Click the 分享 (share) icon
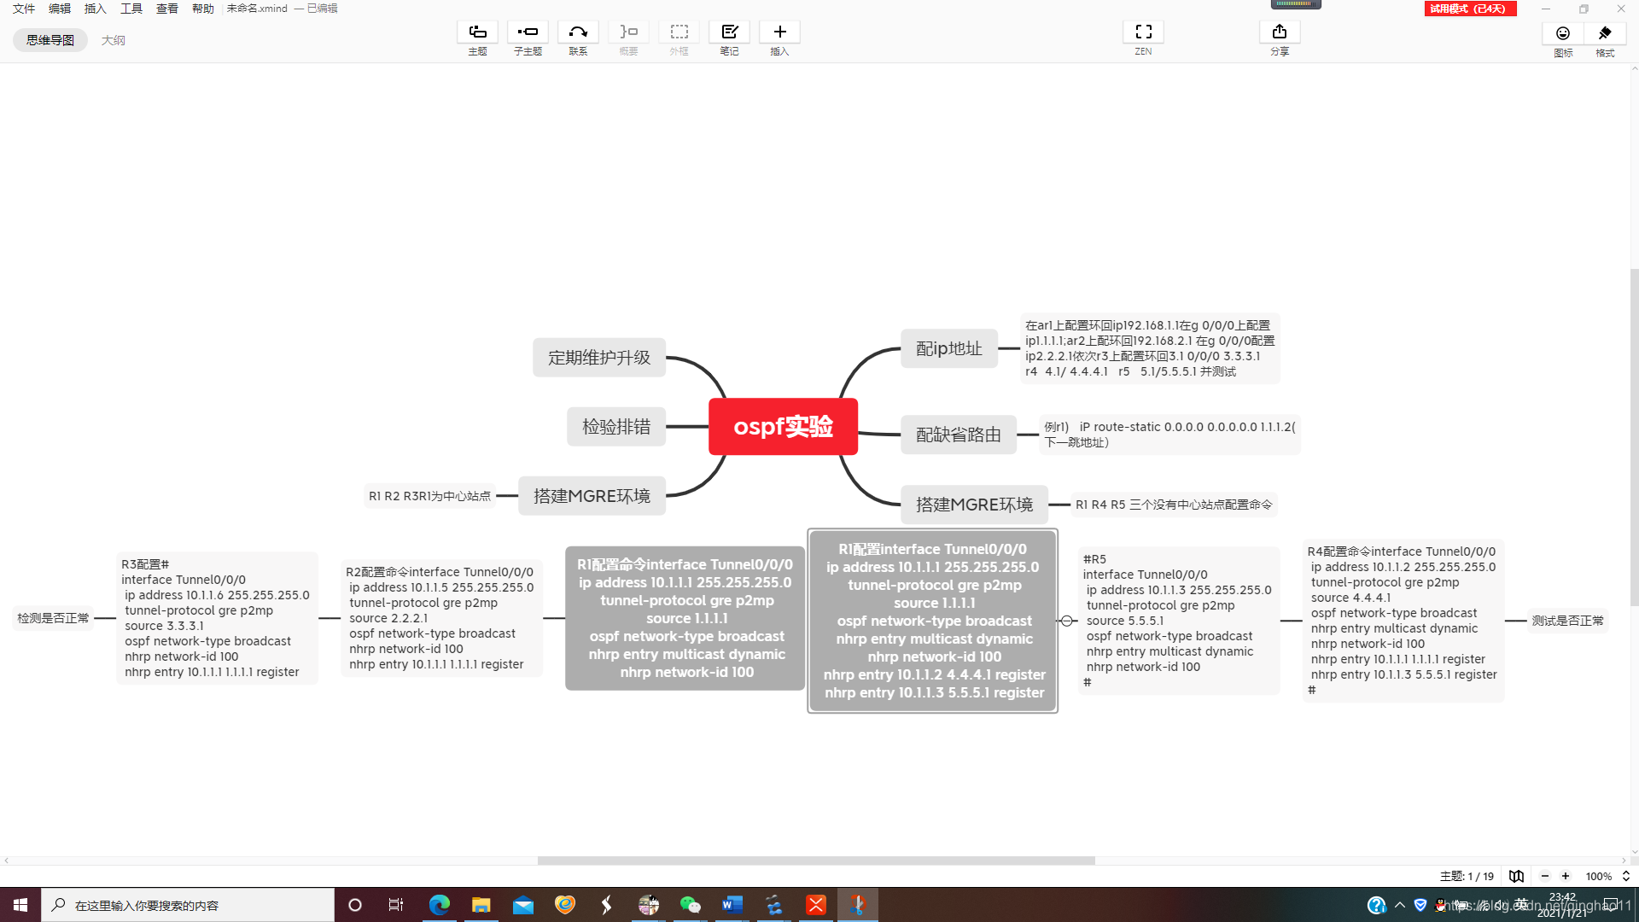This screenshot has height=922, width=1639. pos(1280,32)
